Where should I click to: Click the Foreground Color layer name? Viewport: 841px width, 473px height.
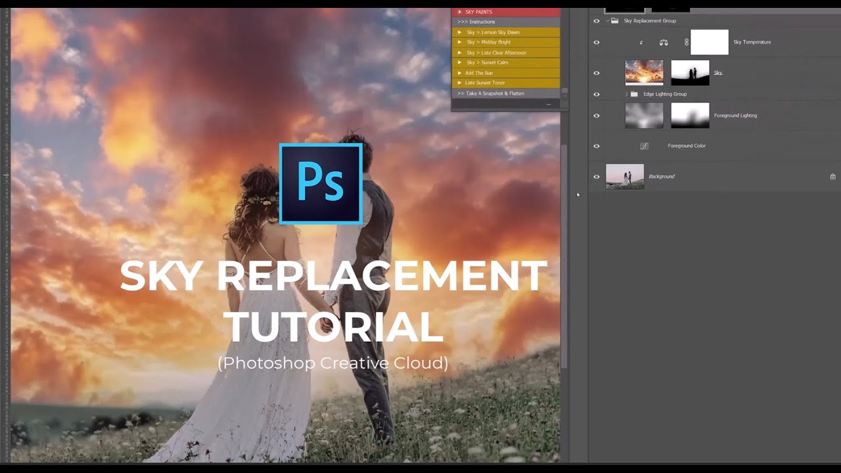(x=687, y=146)
